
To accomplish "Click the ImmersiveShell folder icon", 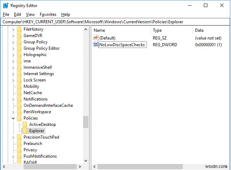I will (19, 67).
